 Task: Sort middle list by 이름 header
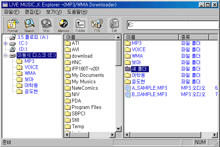click(90, 37)
